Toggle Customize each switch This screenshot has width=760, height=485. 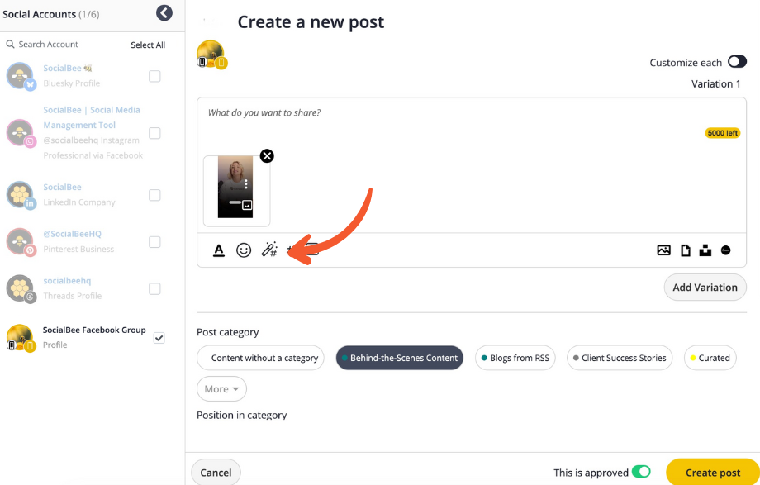coord(737,62)
